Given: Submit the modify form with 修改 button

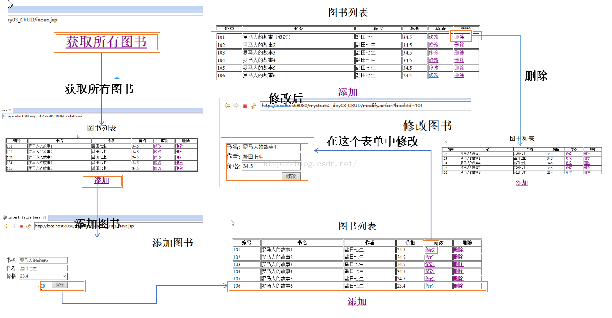Looking at the screenshot, I should pyautogui.click(x=291, y=176).
